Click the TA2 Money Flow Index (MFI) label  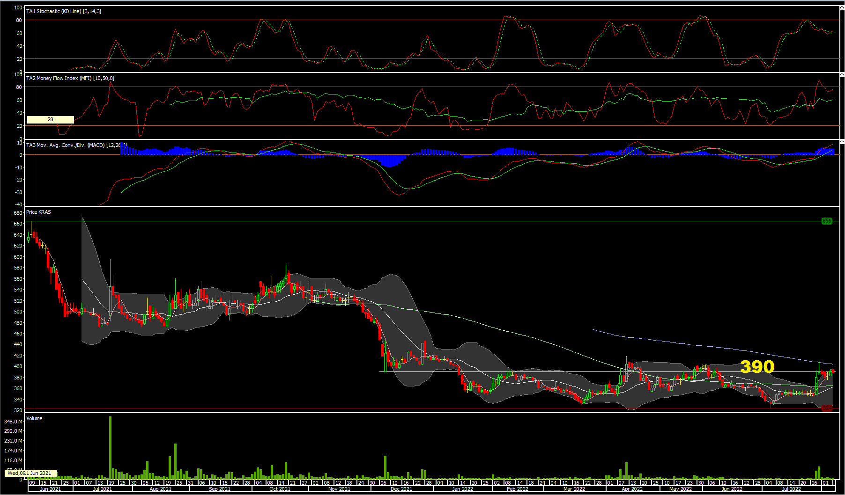(x=70, y=78)
